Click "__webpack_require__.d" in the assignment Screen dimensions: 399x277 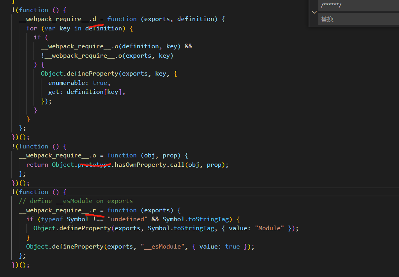click(x=58, y=19)
